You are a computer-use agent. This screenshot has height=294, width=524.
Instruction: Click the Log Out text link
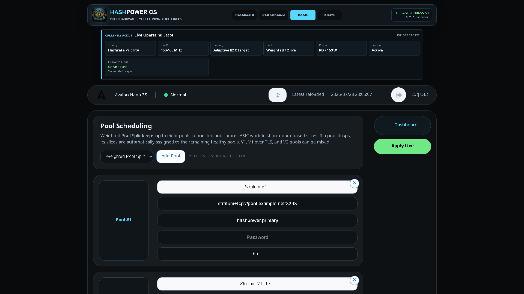420,94
